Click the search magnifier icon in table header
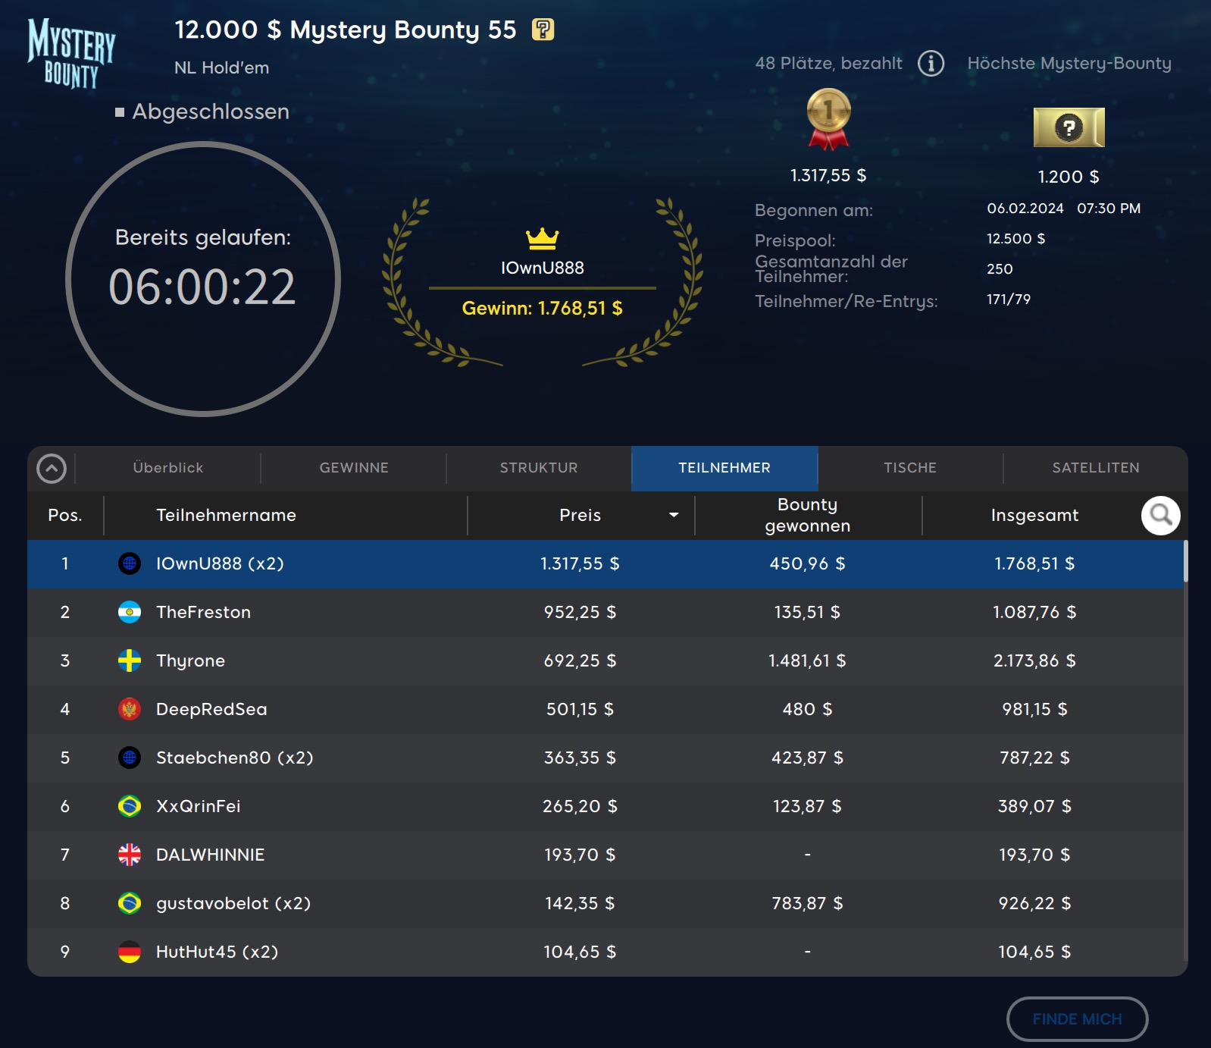The height and width of the screenshot is (1048, 1211). pos(1160,516)
